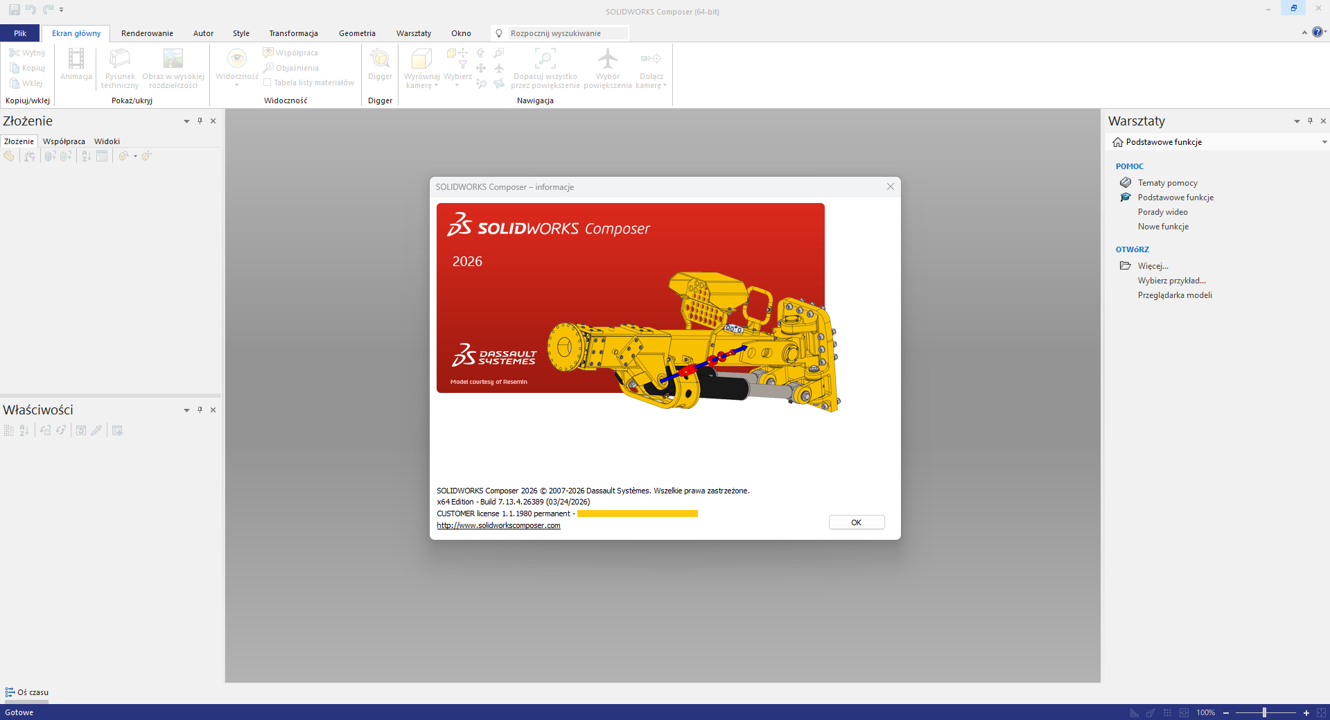Click the table columns icon in Złożenie toolbar
The height and width of the screenshot is (720, 1330).
pos(102,157)
